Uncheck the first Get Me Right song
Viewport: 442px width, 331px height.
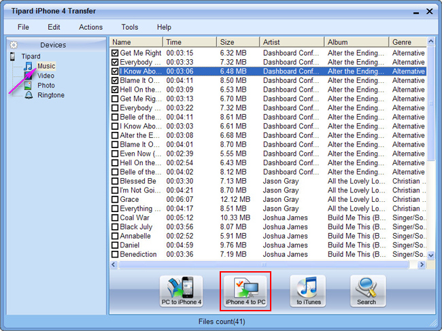115,53
